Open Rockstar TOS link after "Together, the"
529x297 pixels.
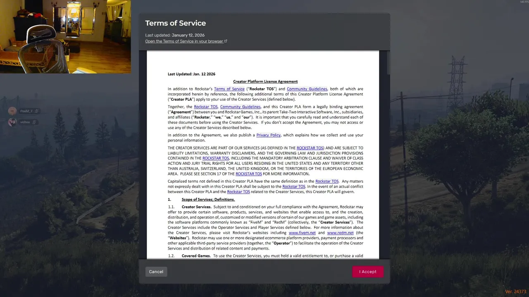pyautogui.click(x=206, y=107)
